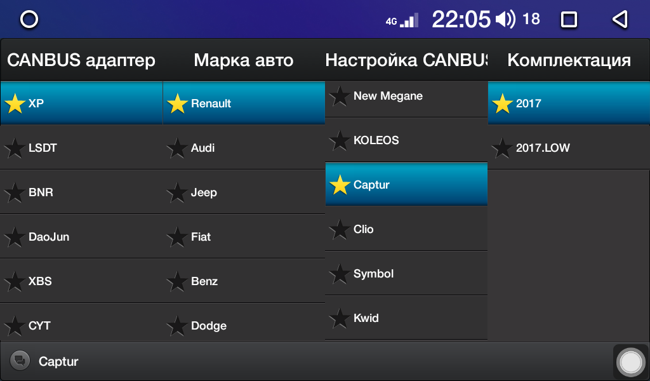Star the LSDT adapter

coord(15,147)
